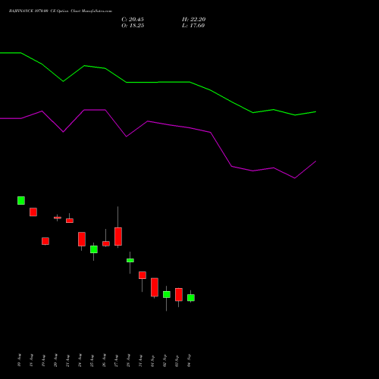The width and height of the screenshot is (379, 379).
Task: Click the red candlestick above 19 Aug
Action: 45,241
